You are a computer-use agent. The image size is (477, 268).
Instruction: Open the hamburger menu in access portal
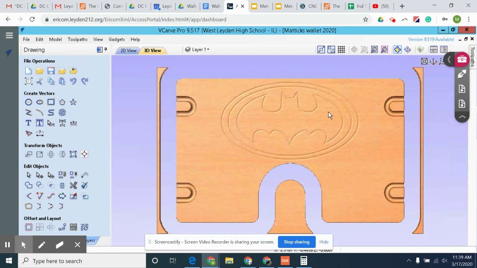pos(9,35)
